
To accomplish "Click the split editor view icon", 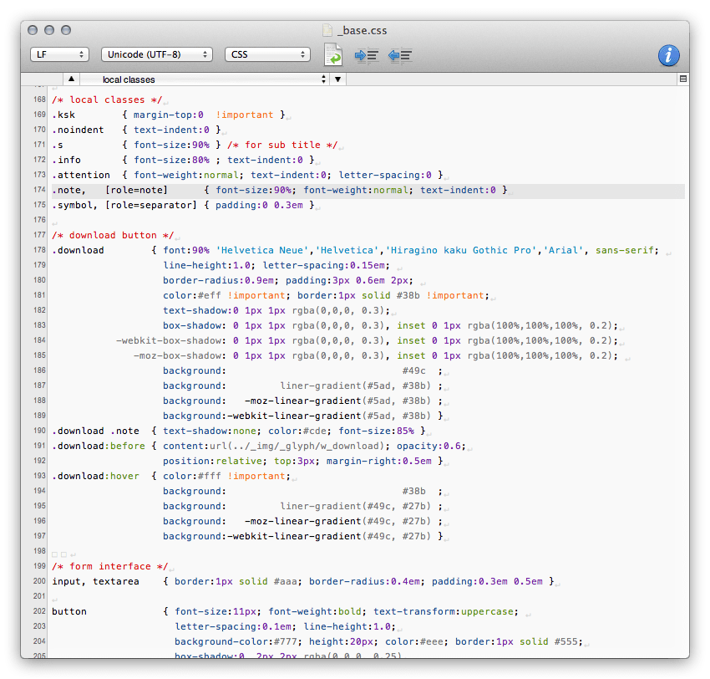I will point(683,79).
